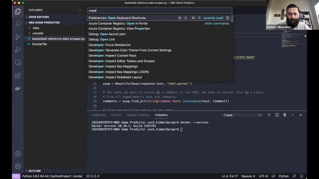This screenshot has width=319, height=179.
Task: Click the remote window indicator in status bar
Action: pyautogui.click(x=16, y=176)
